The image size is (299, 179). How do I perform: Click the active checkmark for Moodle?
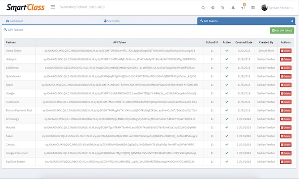pos(226,128)
